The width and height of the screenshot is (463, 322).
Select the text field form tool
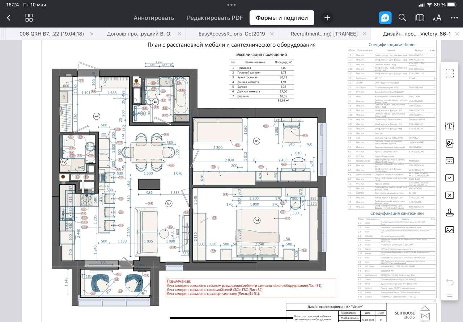coord(449,126)
